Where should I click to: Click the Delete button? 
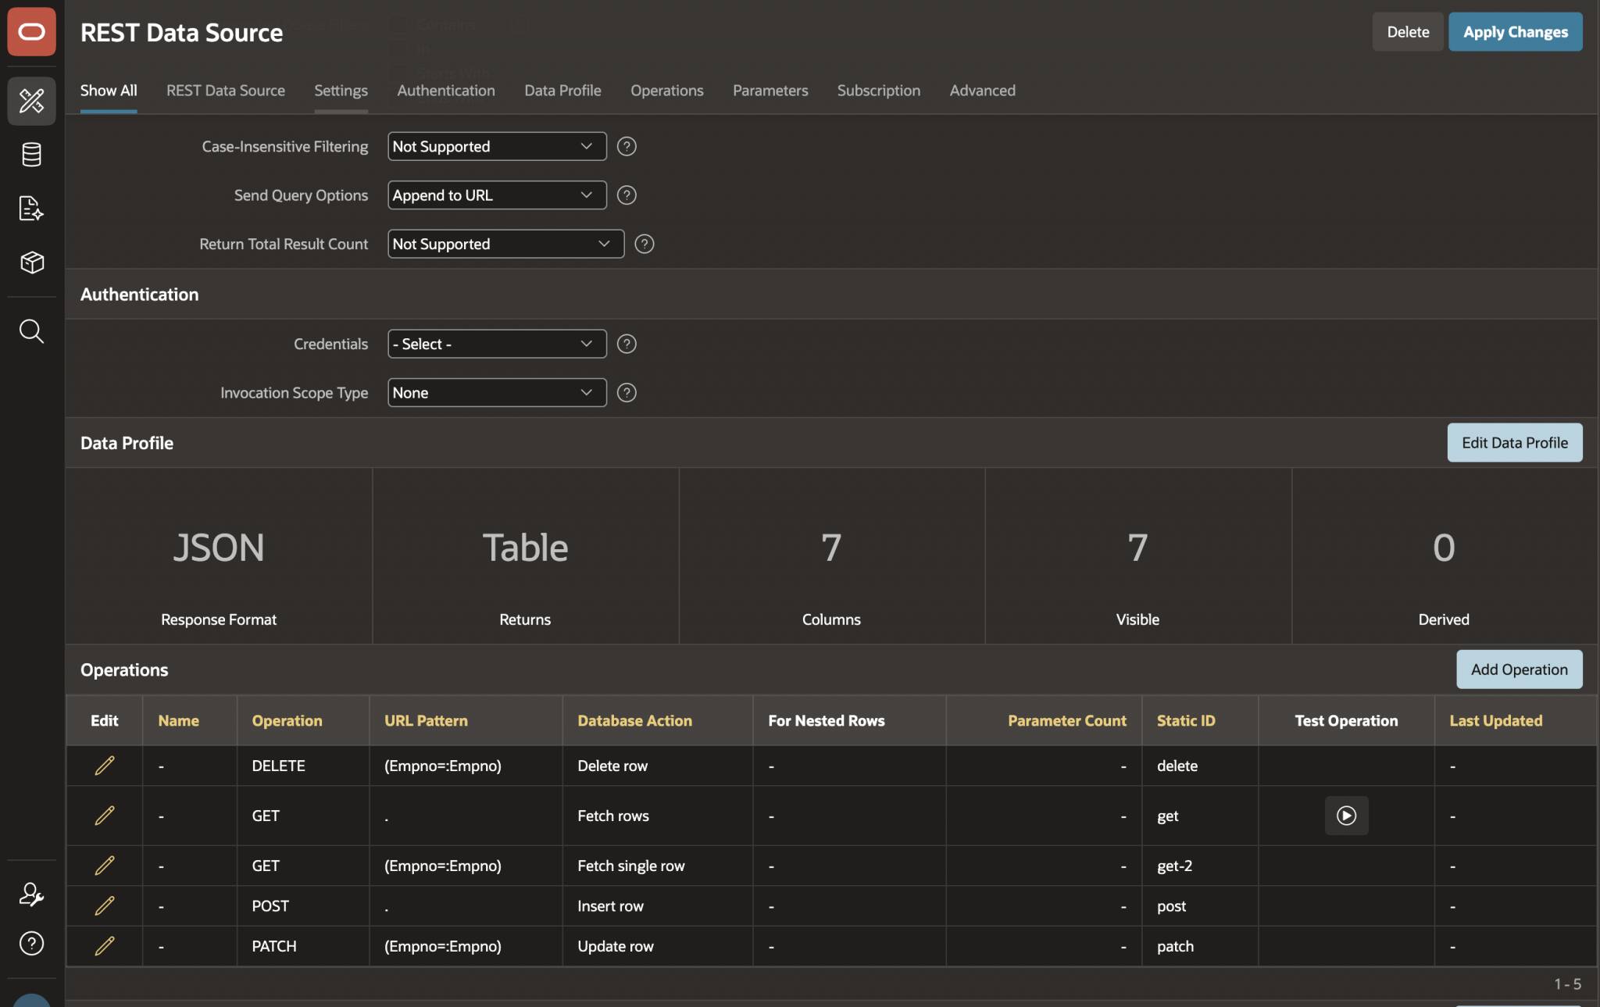pos(1408,32)
